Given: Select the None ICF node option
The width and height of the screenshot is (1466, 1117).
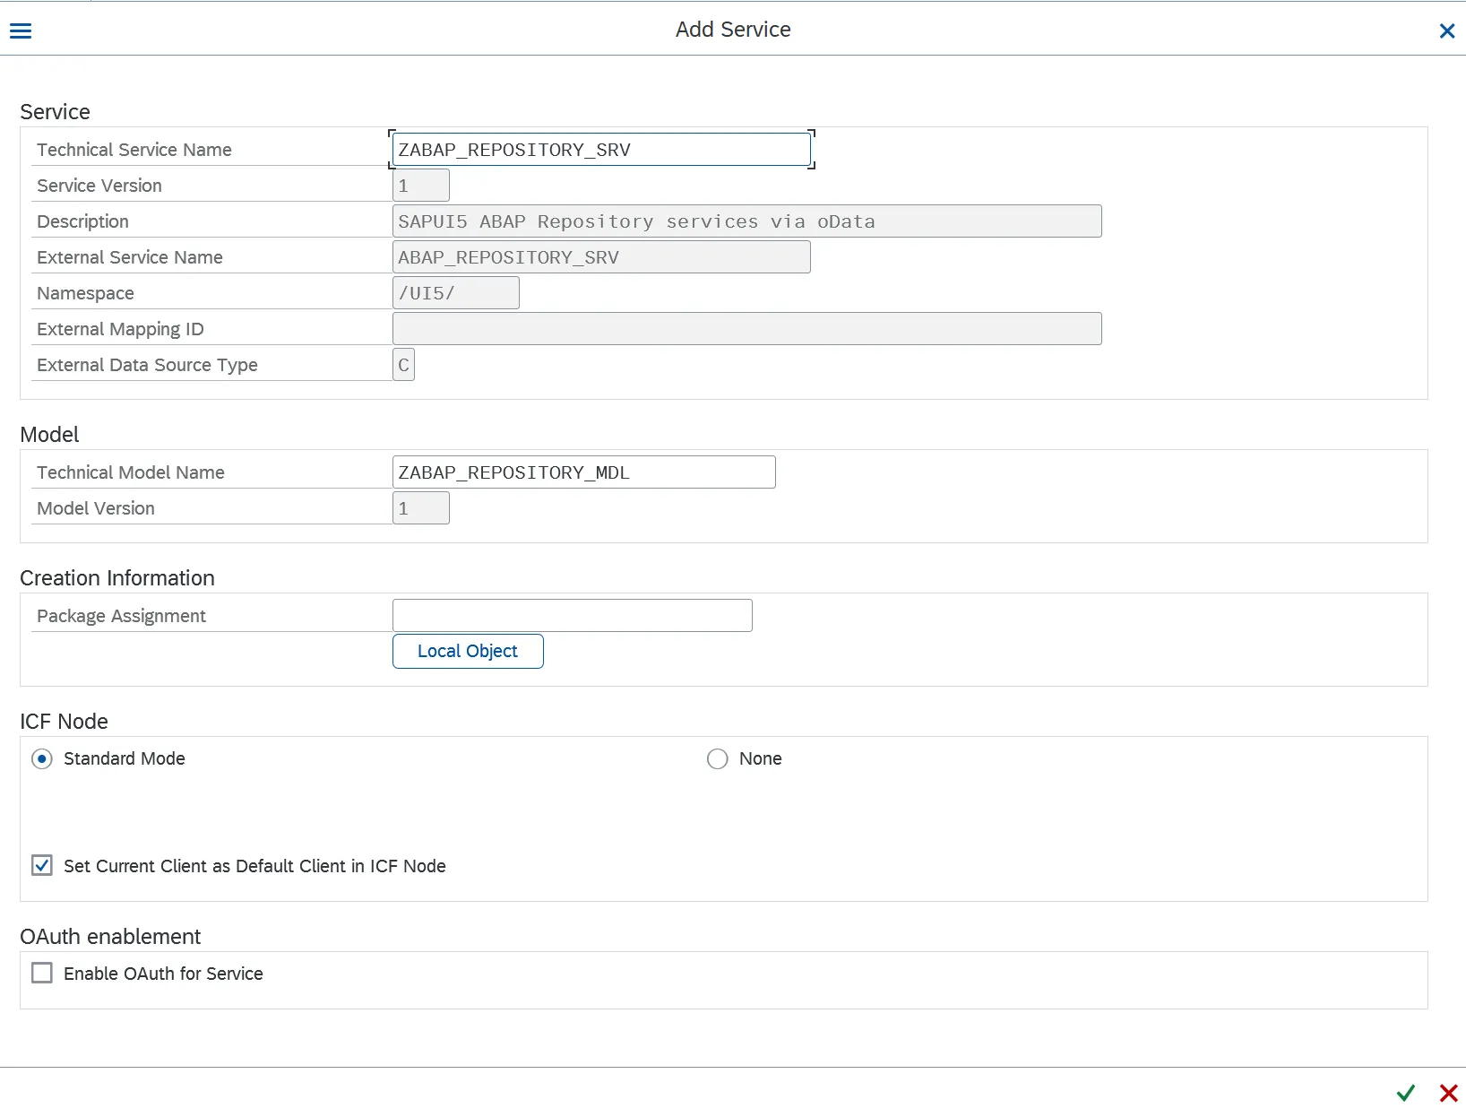Looking at the screenshot, I should 718,759.
